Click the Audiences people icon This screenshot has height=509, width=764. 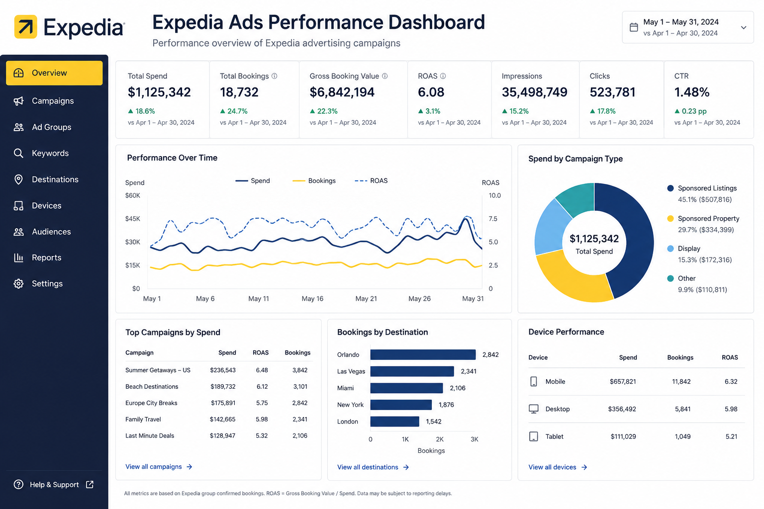[18, 232]
